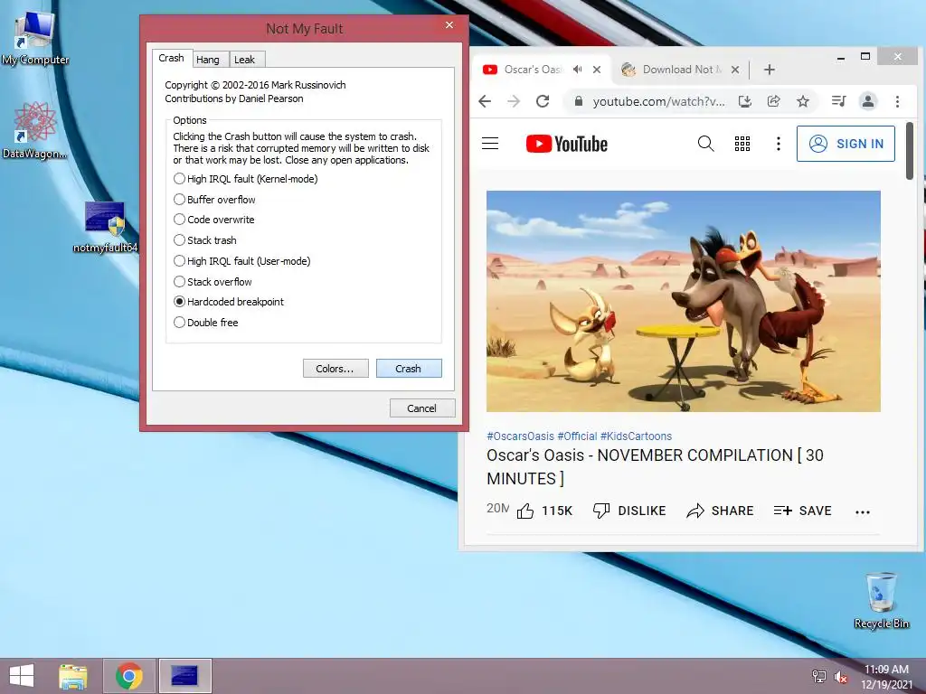Screen dimensions: 926x694
Task: Close the Oscar's Oasis tab
Action: tap(597, 69)
